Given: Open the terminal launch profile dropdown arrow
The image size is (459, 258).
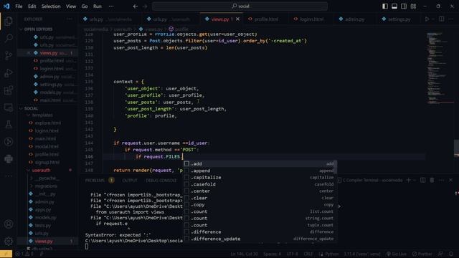Looking at the screenshot, I should [x=415, y=180].
